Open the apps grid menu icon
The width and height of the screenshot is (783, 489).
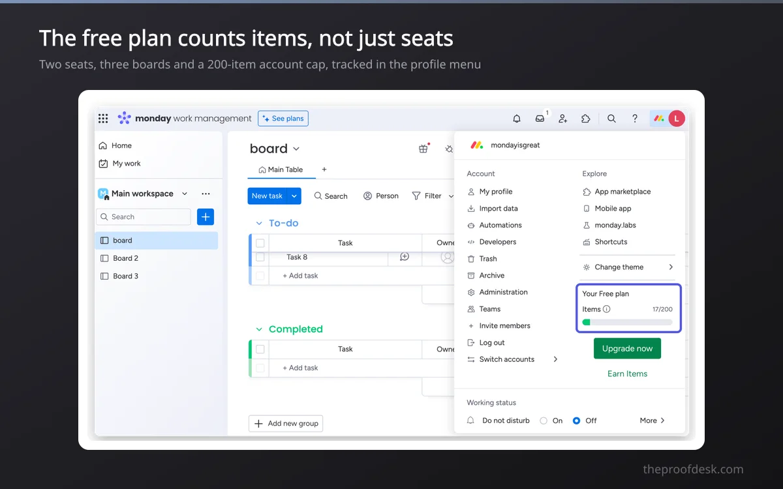coord(103,119)
